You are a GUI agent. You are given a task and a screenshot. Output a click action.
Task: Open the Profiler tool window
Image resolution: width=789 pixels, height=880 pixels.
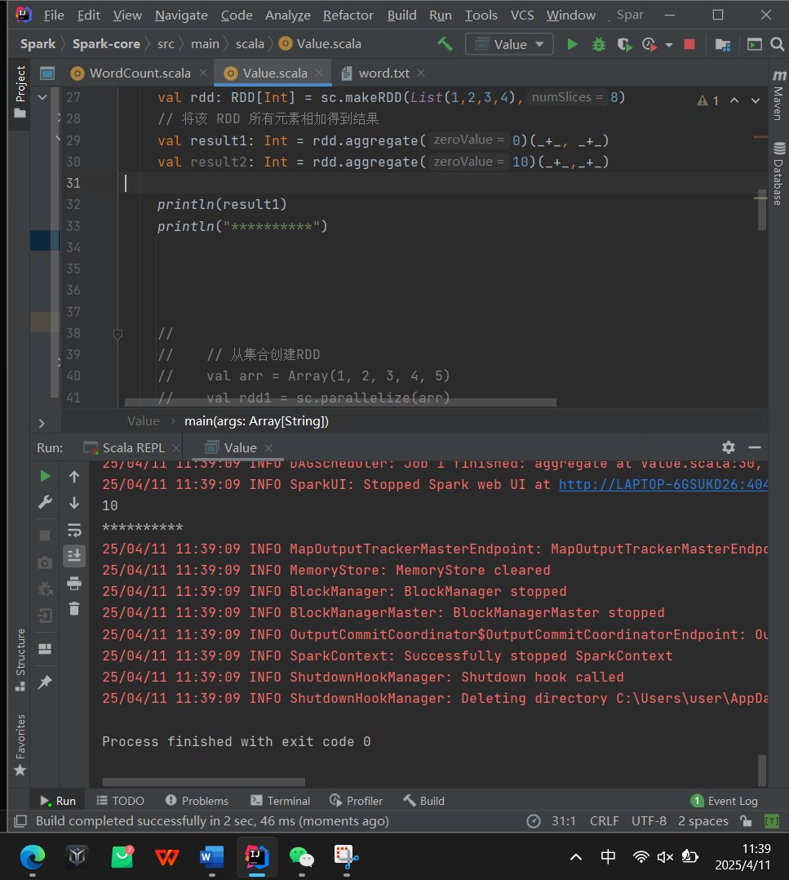click(356, 801)
